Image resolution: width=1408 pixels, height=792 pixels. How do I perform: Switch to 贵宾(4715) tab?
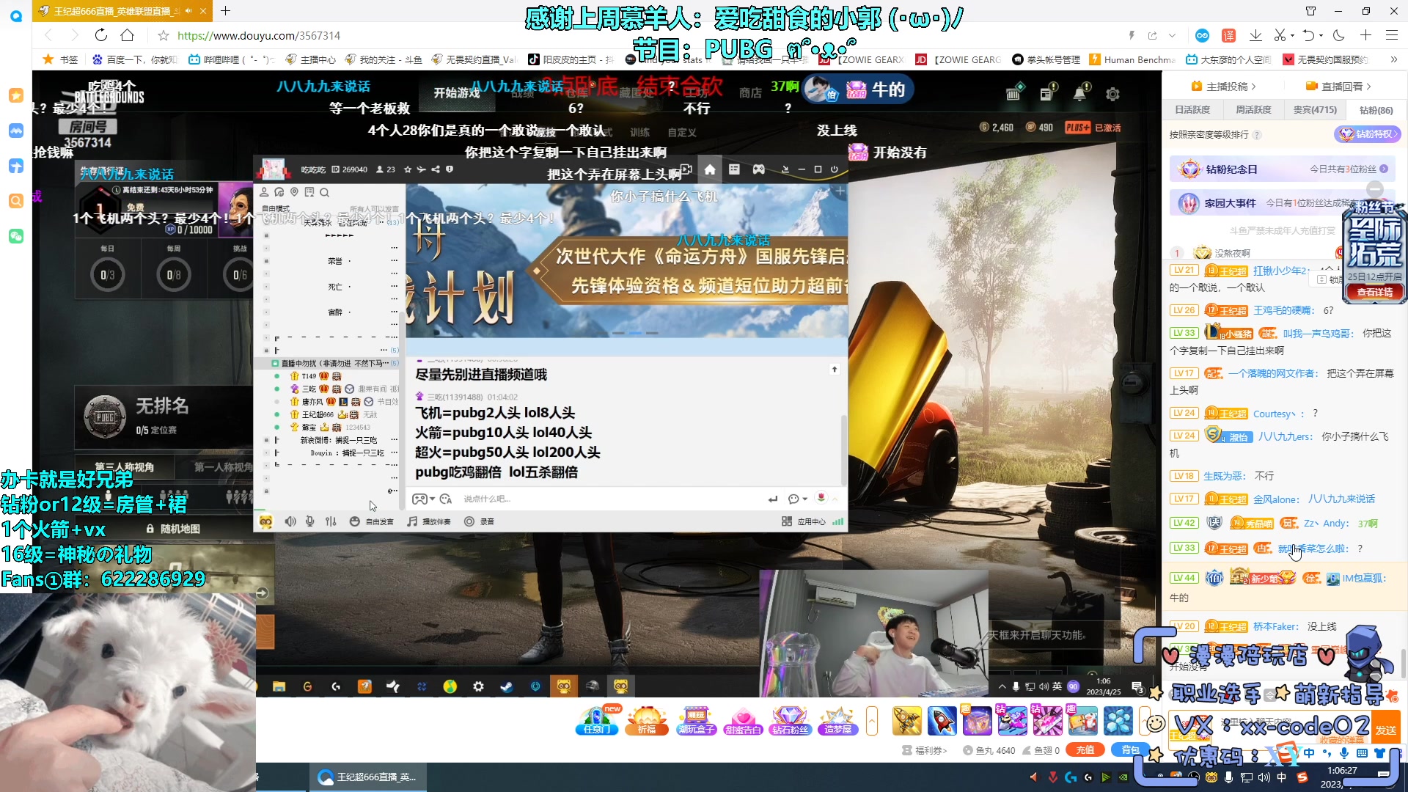pos(1315,110)
